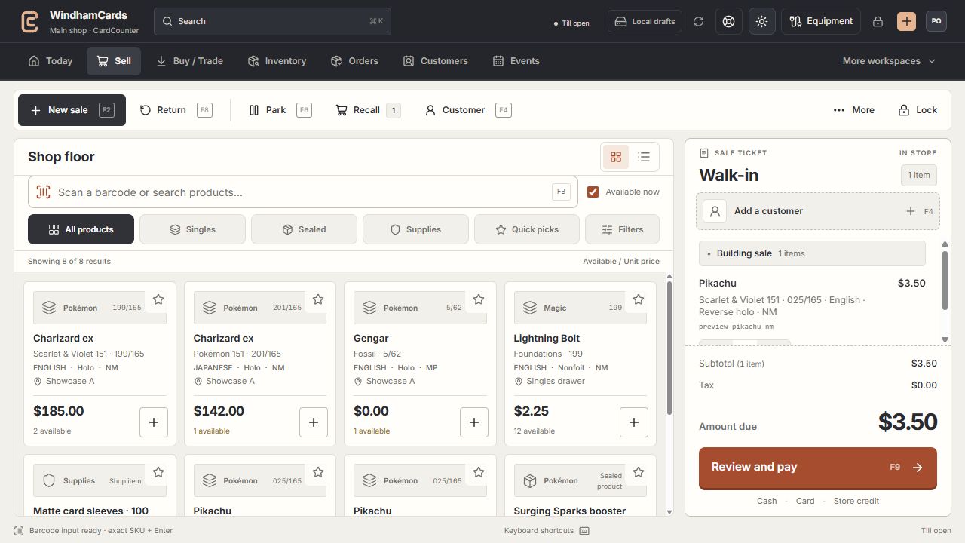
Task: Open the help lifebuoy icon
Action: [729, 21]
